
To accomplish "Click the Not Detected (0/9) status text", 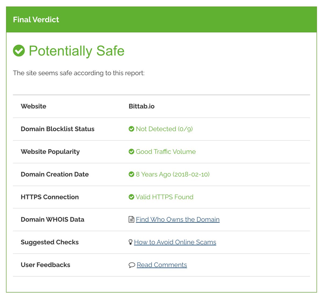I will 164,129.
